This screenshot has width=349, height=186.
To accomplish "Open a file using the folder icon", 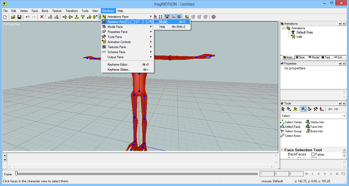I will coord(13,17).
